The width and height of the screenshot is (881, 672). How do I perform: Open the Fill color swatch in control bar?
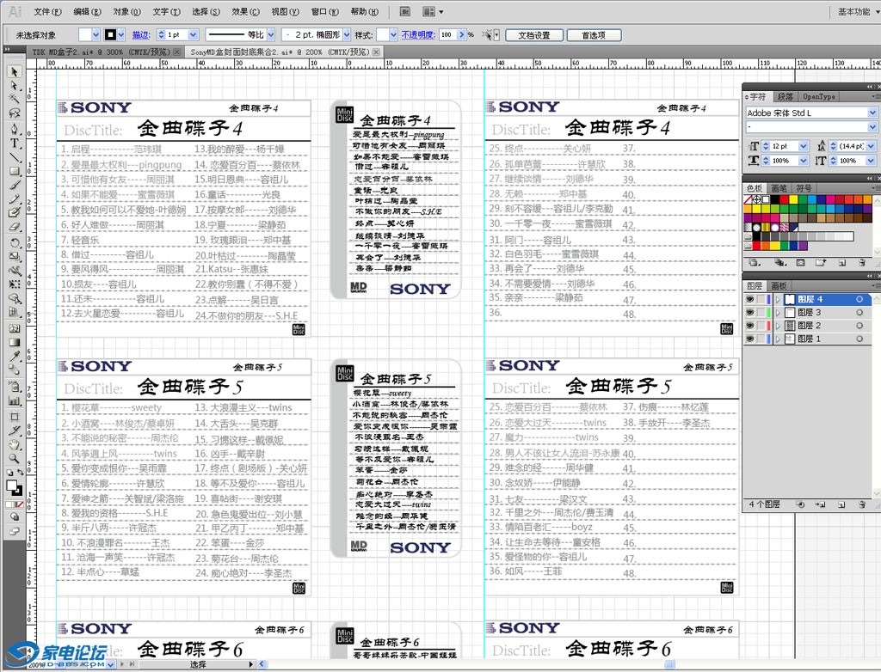tap(84, 35)
